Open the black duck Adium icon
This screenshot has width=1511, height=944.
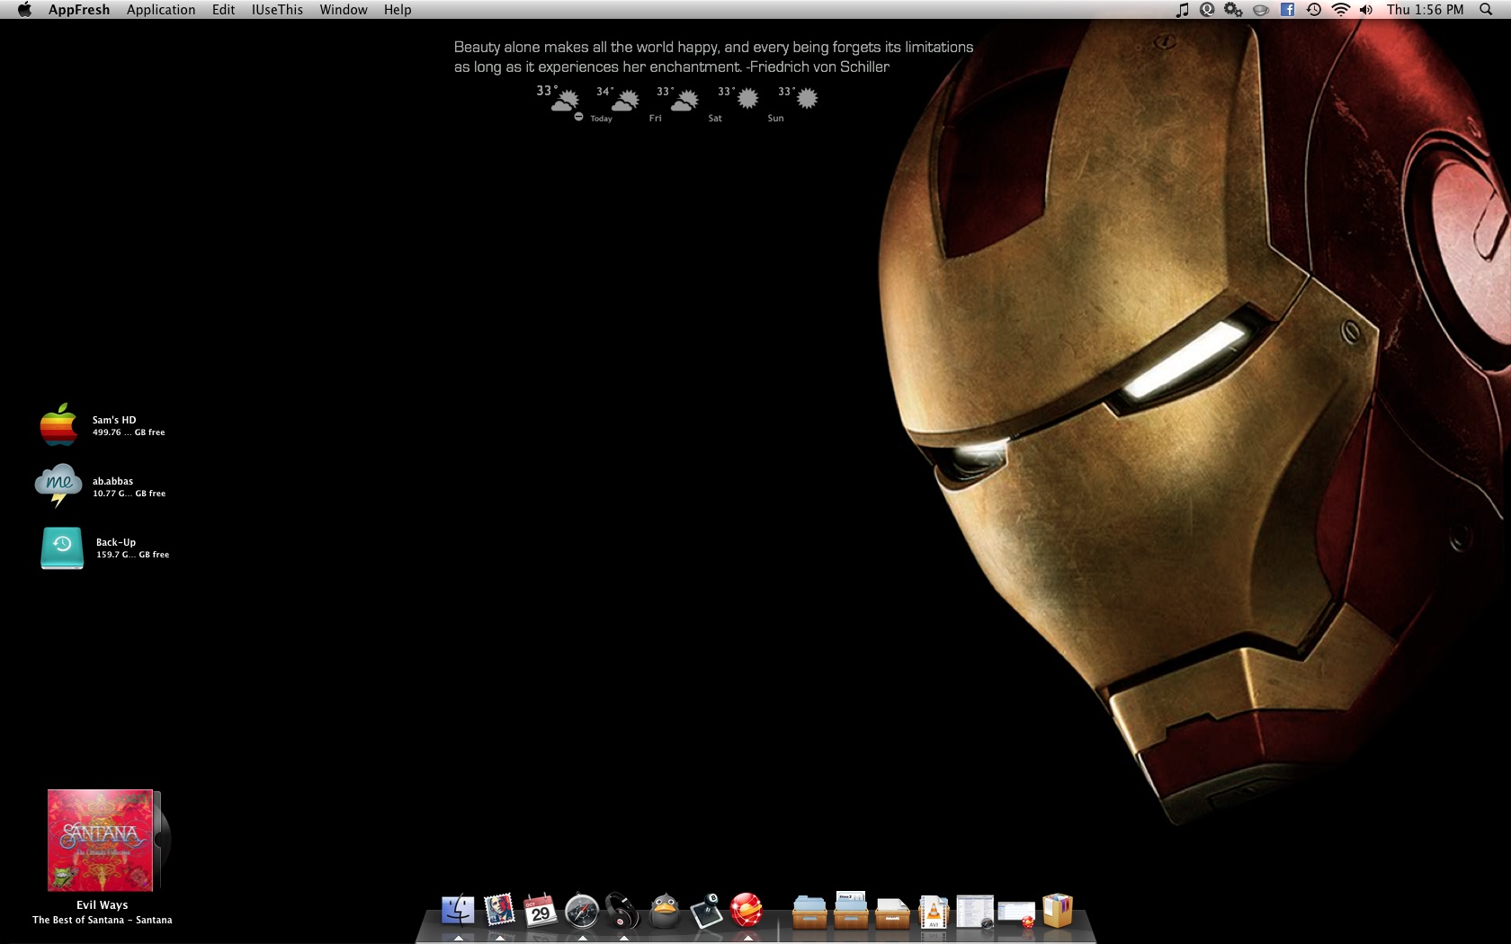click(x=664, y=911)
